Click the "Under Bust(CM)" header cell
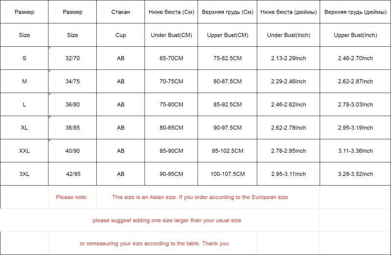 [x=172, y=35]
